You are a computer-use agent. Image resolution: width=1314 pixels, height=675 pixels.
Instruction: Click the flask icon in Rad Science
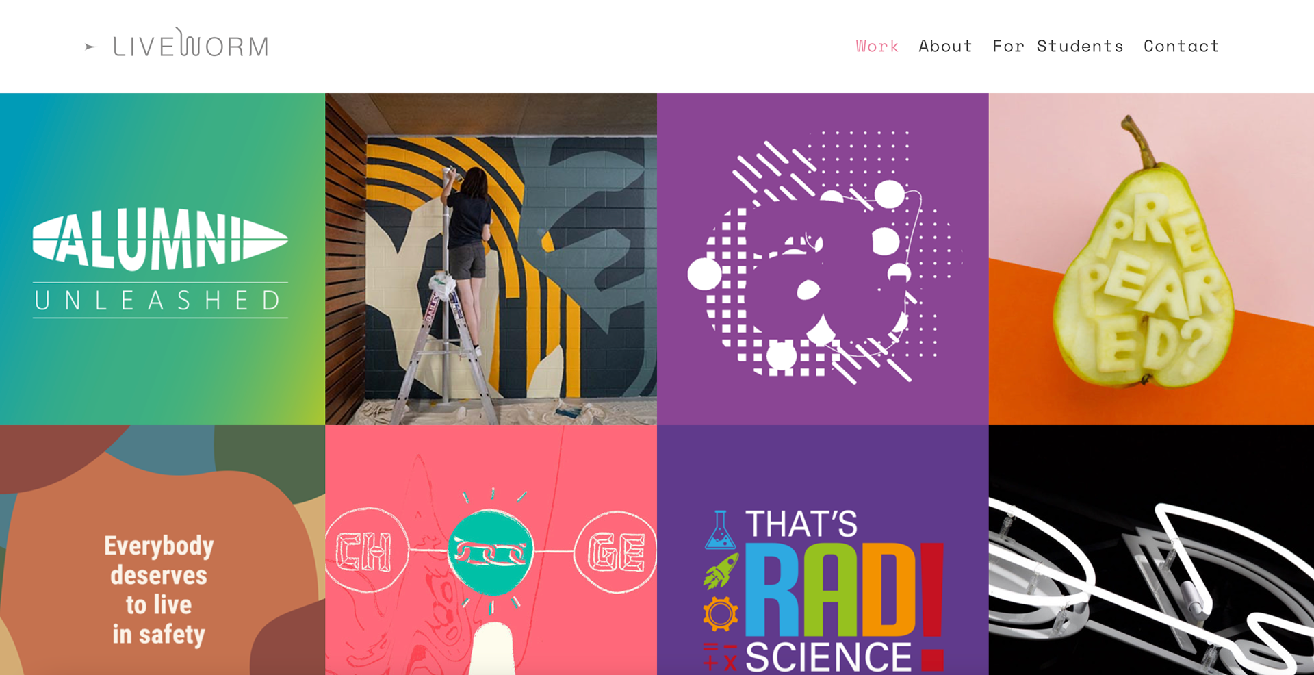coord(720,529)
